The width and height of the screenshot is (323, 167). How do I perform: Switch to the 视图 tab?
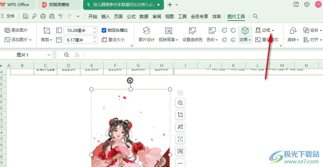coord(169,16)
